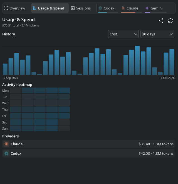Click the first heatmap cell in Sat row
The height and width of the screenshot is (184, 178).
(16, 122)
